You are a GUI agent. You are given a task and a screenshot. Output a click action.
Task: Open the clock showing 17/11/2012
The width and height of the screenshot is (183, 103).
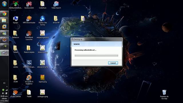click(4, 98)
